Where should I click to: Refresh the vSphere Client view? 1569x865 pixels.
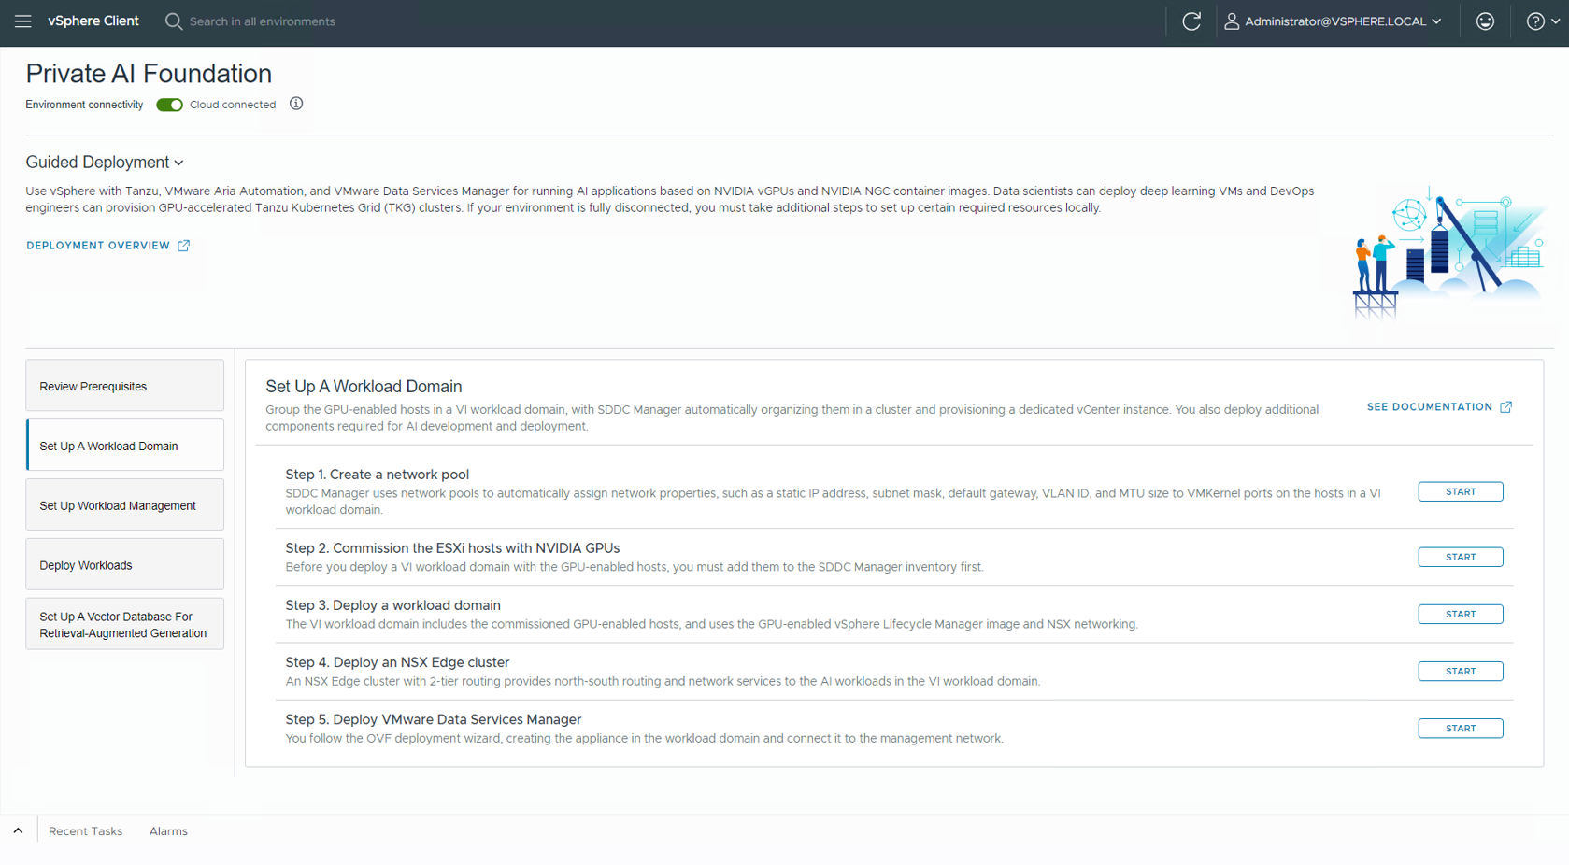pyautogui.click(x=1191, y=21)
